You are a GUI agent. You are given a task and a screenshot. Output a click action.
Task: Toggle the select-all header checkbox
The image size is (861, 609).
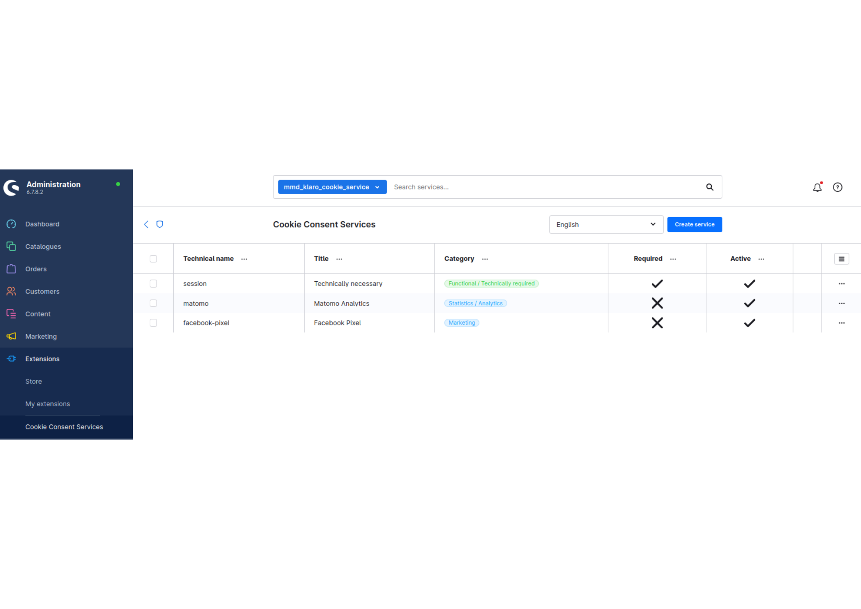click(153, 259)
